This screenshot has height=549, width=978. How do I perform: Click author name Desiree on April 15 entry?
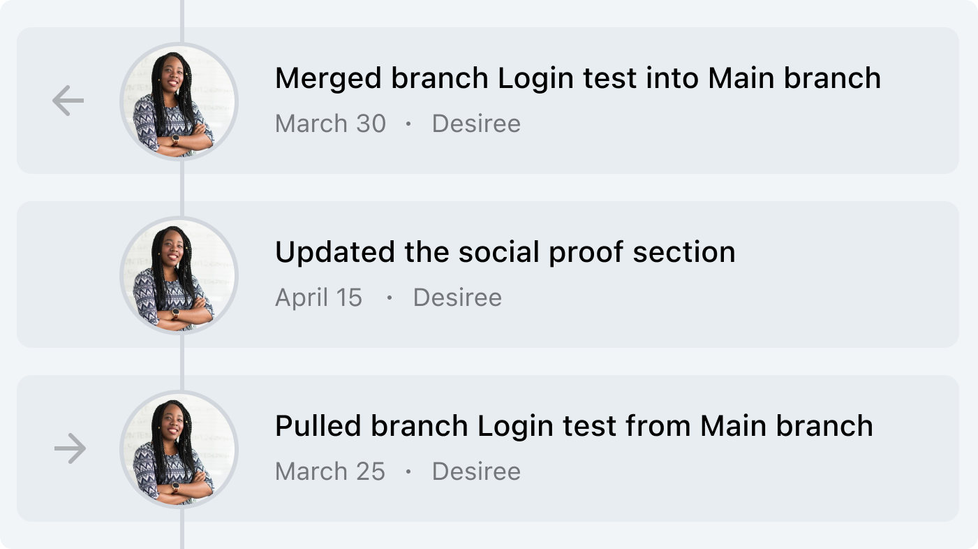[x=457, y=298]
